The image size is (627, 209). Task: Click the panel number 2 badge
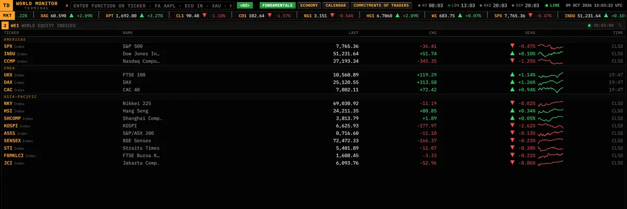[x=5, y=25]
